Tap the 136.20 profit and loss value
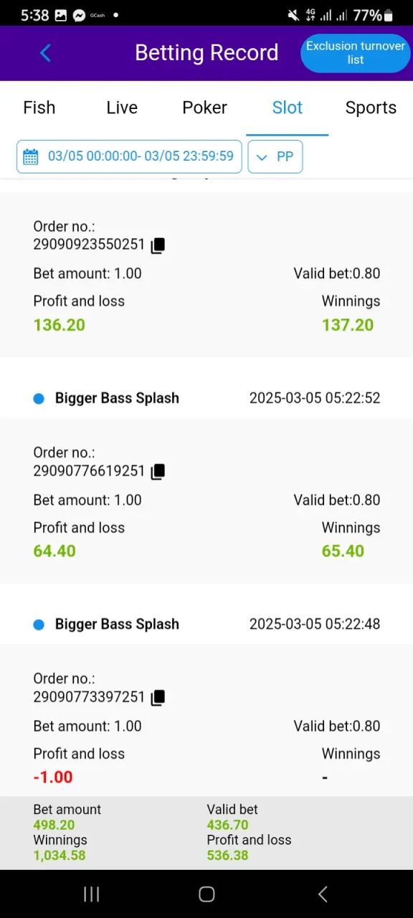The height and width of the screenshot is (918, 413). [60, 325]
